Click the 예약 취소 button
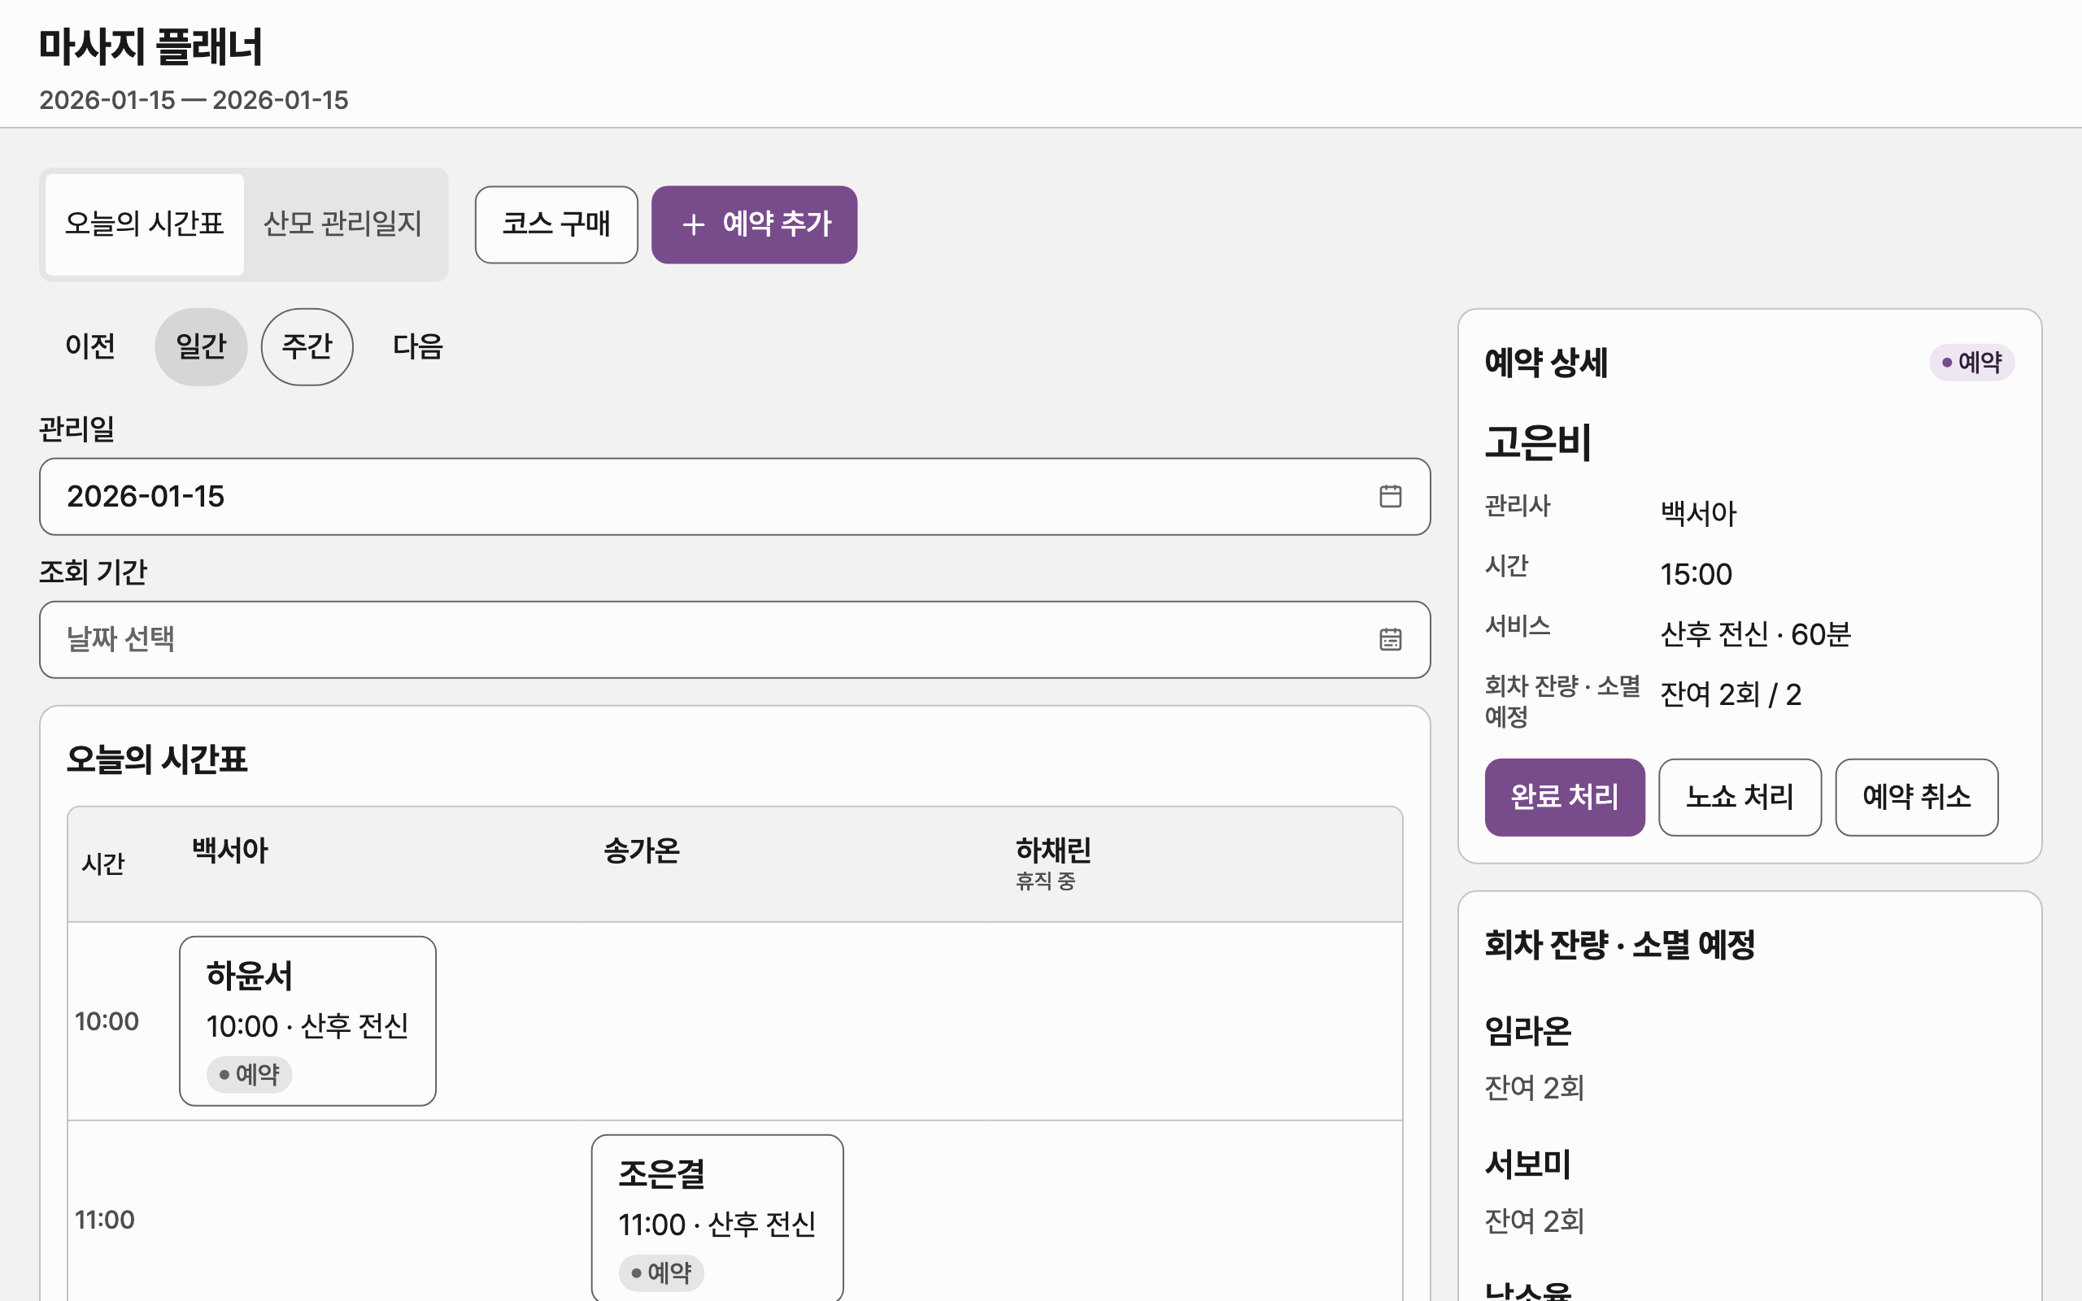 (x=1917, y=797)
